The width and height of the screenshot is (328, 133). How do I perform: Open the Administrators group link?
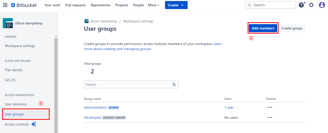tap(95, 107)
